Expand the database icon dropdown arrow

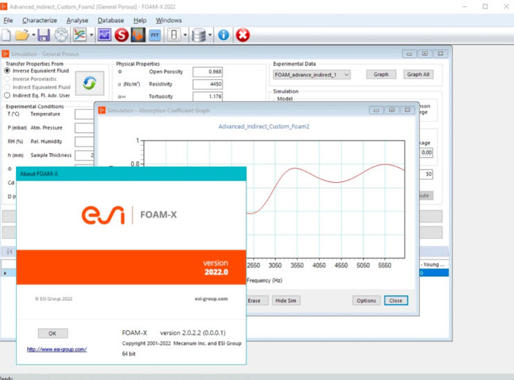[210, 35]
